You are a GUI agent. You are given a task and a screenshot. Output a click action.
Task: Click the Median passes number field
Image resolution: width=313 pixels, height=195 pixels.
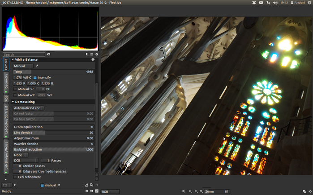(x=17, y=166)
